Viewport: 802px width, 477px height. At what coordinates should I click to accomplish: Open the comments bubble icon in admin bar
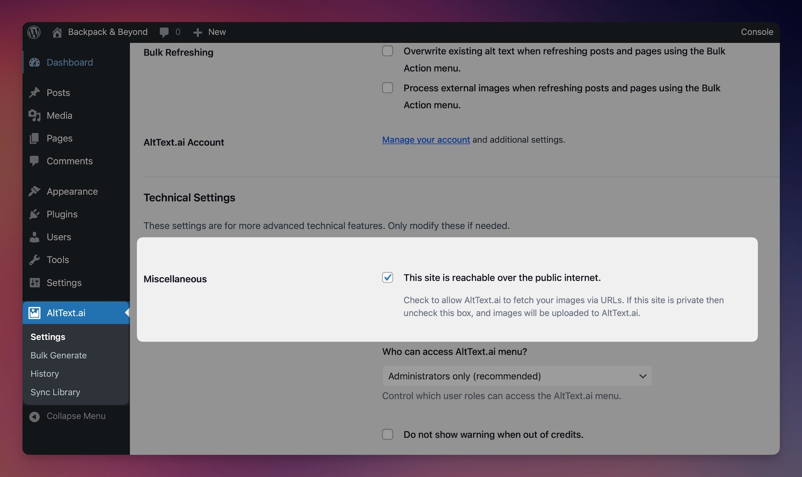tap(164, 32)
